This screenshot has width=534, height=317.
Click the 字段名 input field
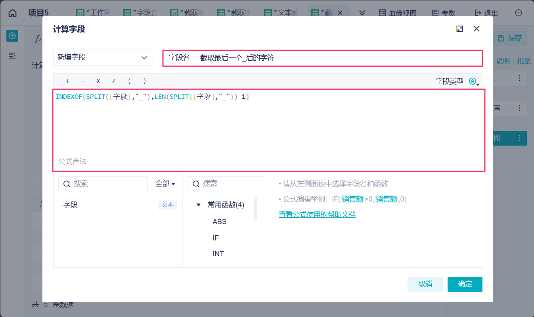(x=339, y=58)
